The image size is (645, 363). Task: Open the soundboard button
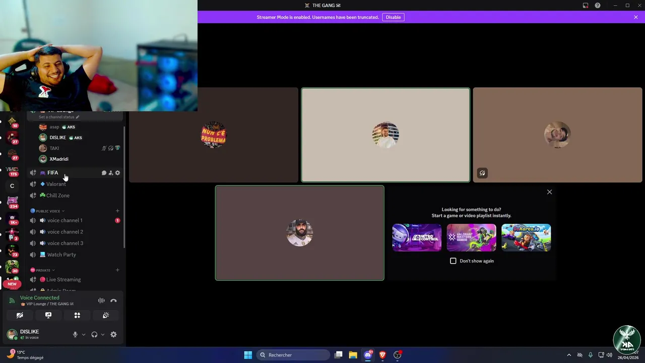[106, 315]
